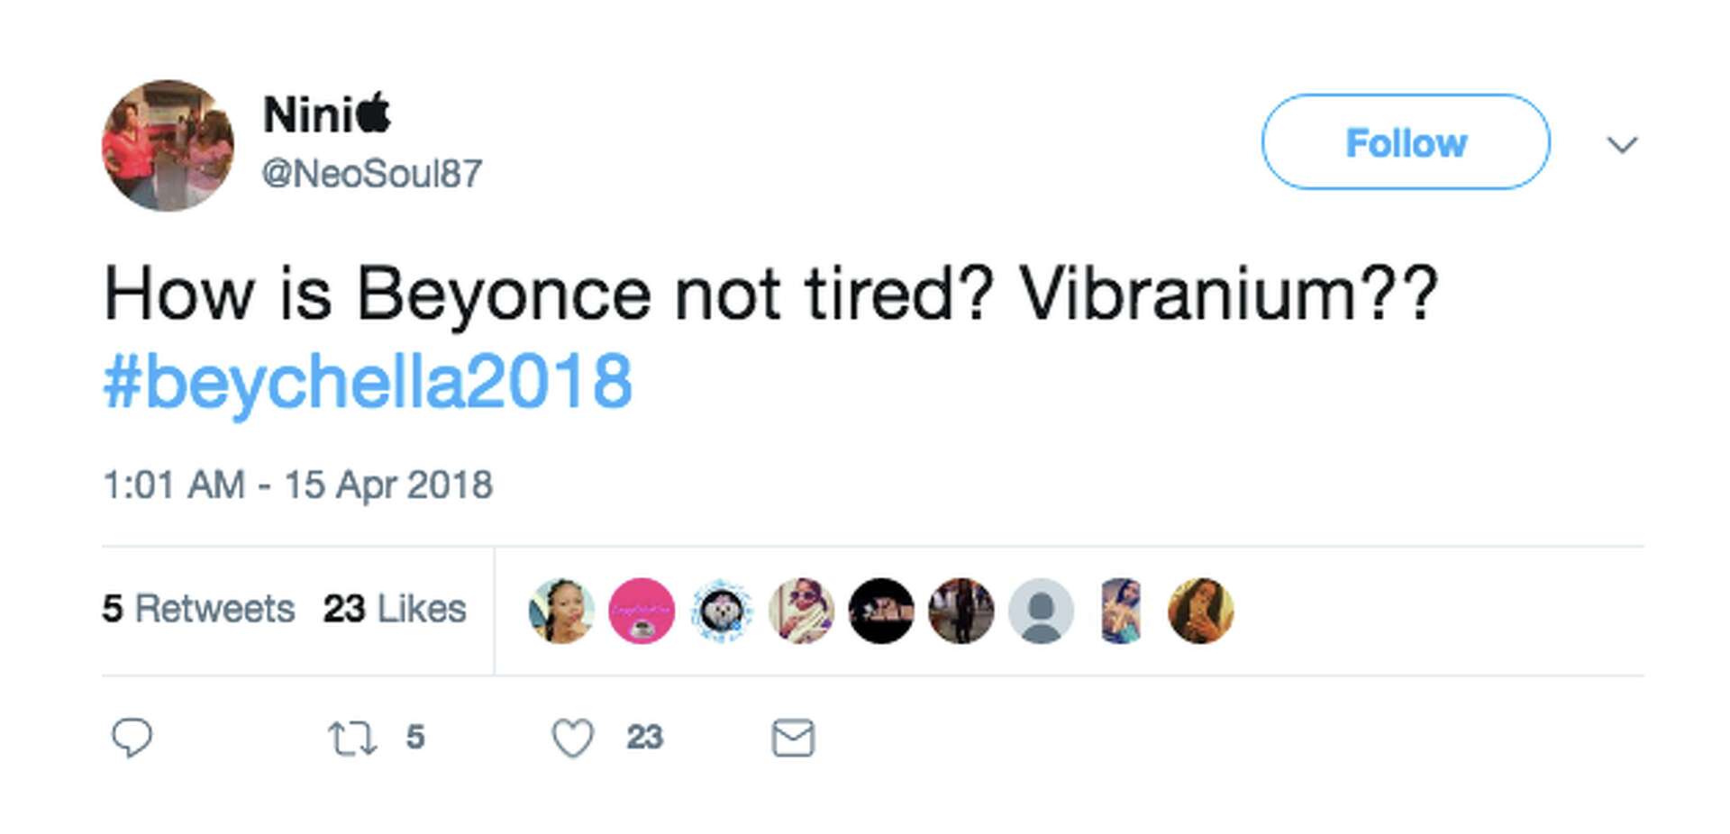Click the @NeoSoul87 handle

point(372,173)
